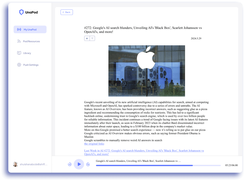Play the podcast episode

click(79, 164)
